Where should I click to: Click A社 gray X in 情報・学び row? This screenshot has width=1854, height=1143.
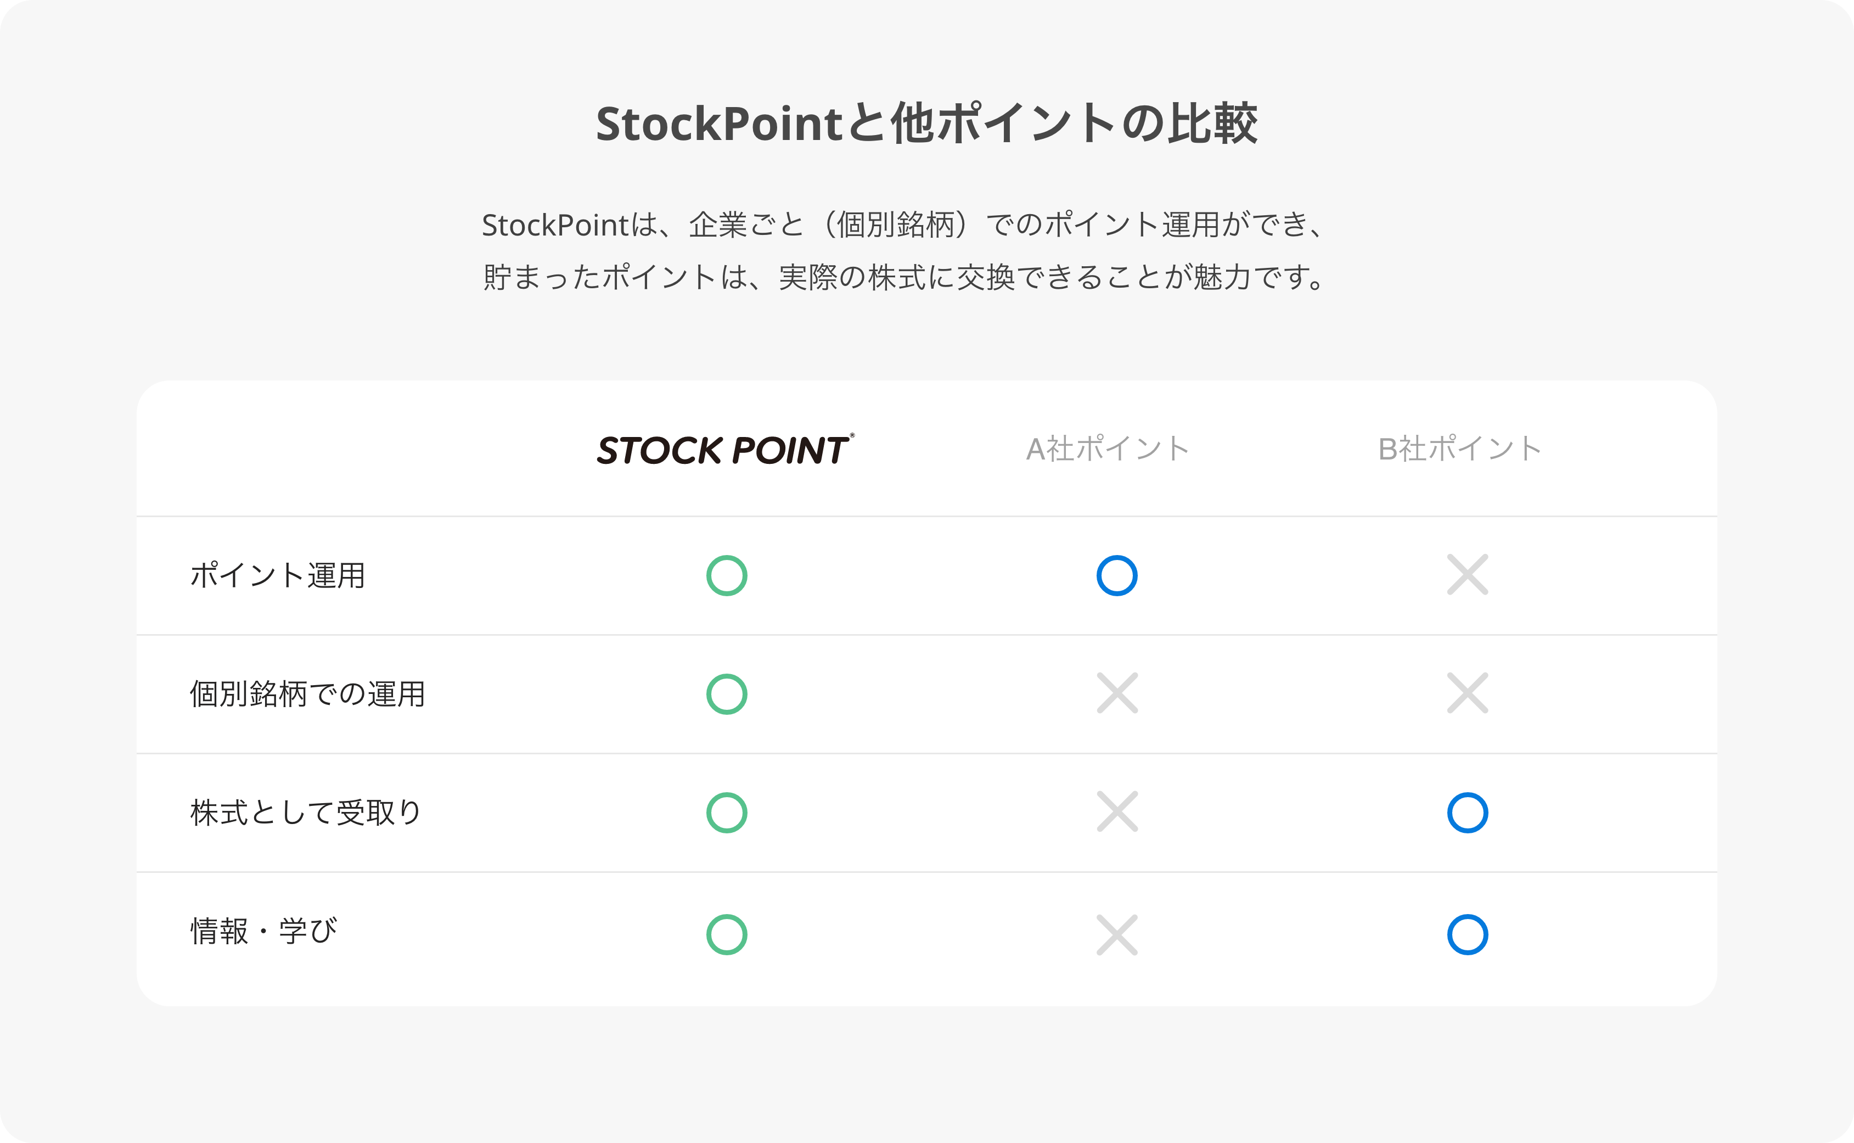click(1116, 935)
